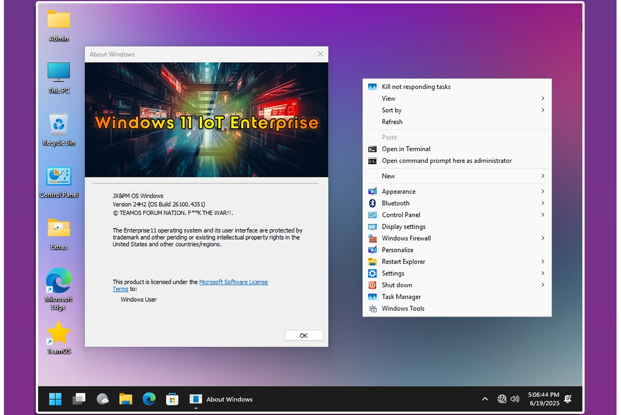This screenshot has height=415, width=621.
Task: Open the Windows Start button
Action: click(x=55, y=399)
